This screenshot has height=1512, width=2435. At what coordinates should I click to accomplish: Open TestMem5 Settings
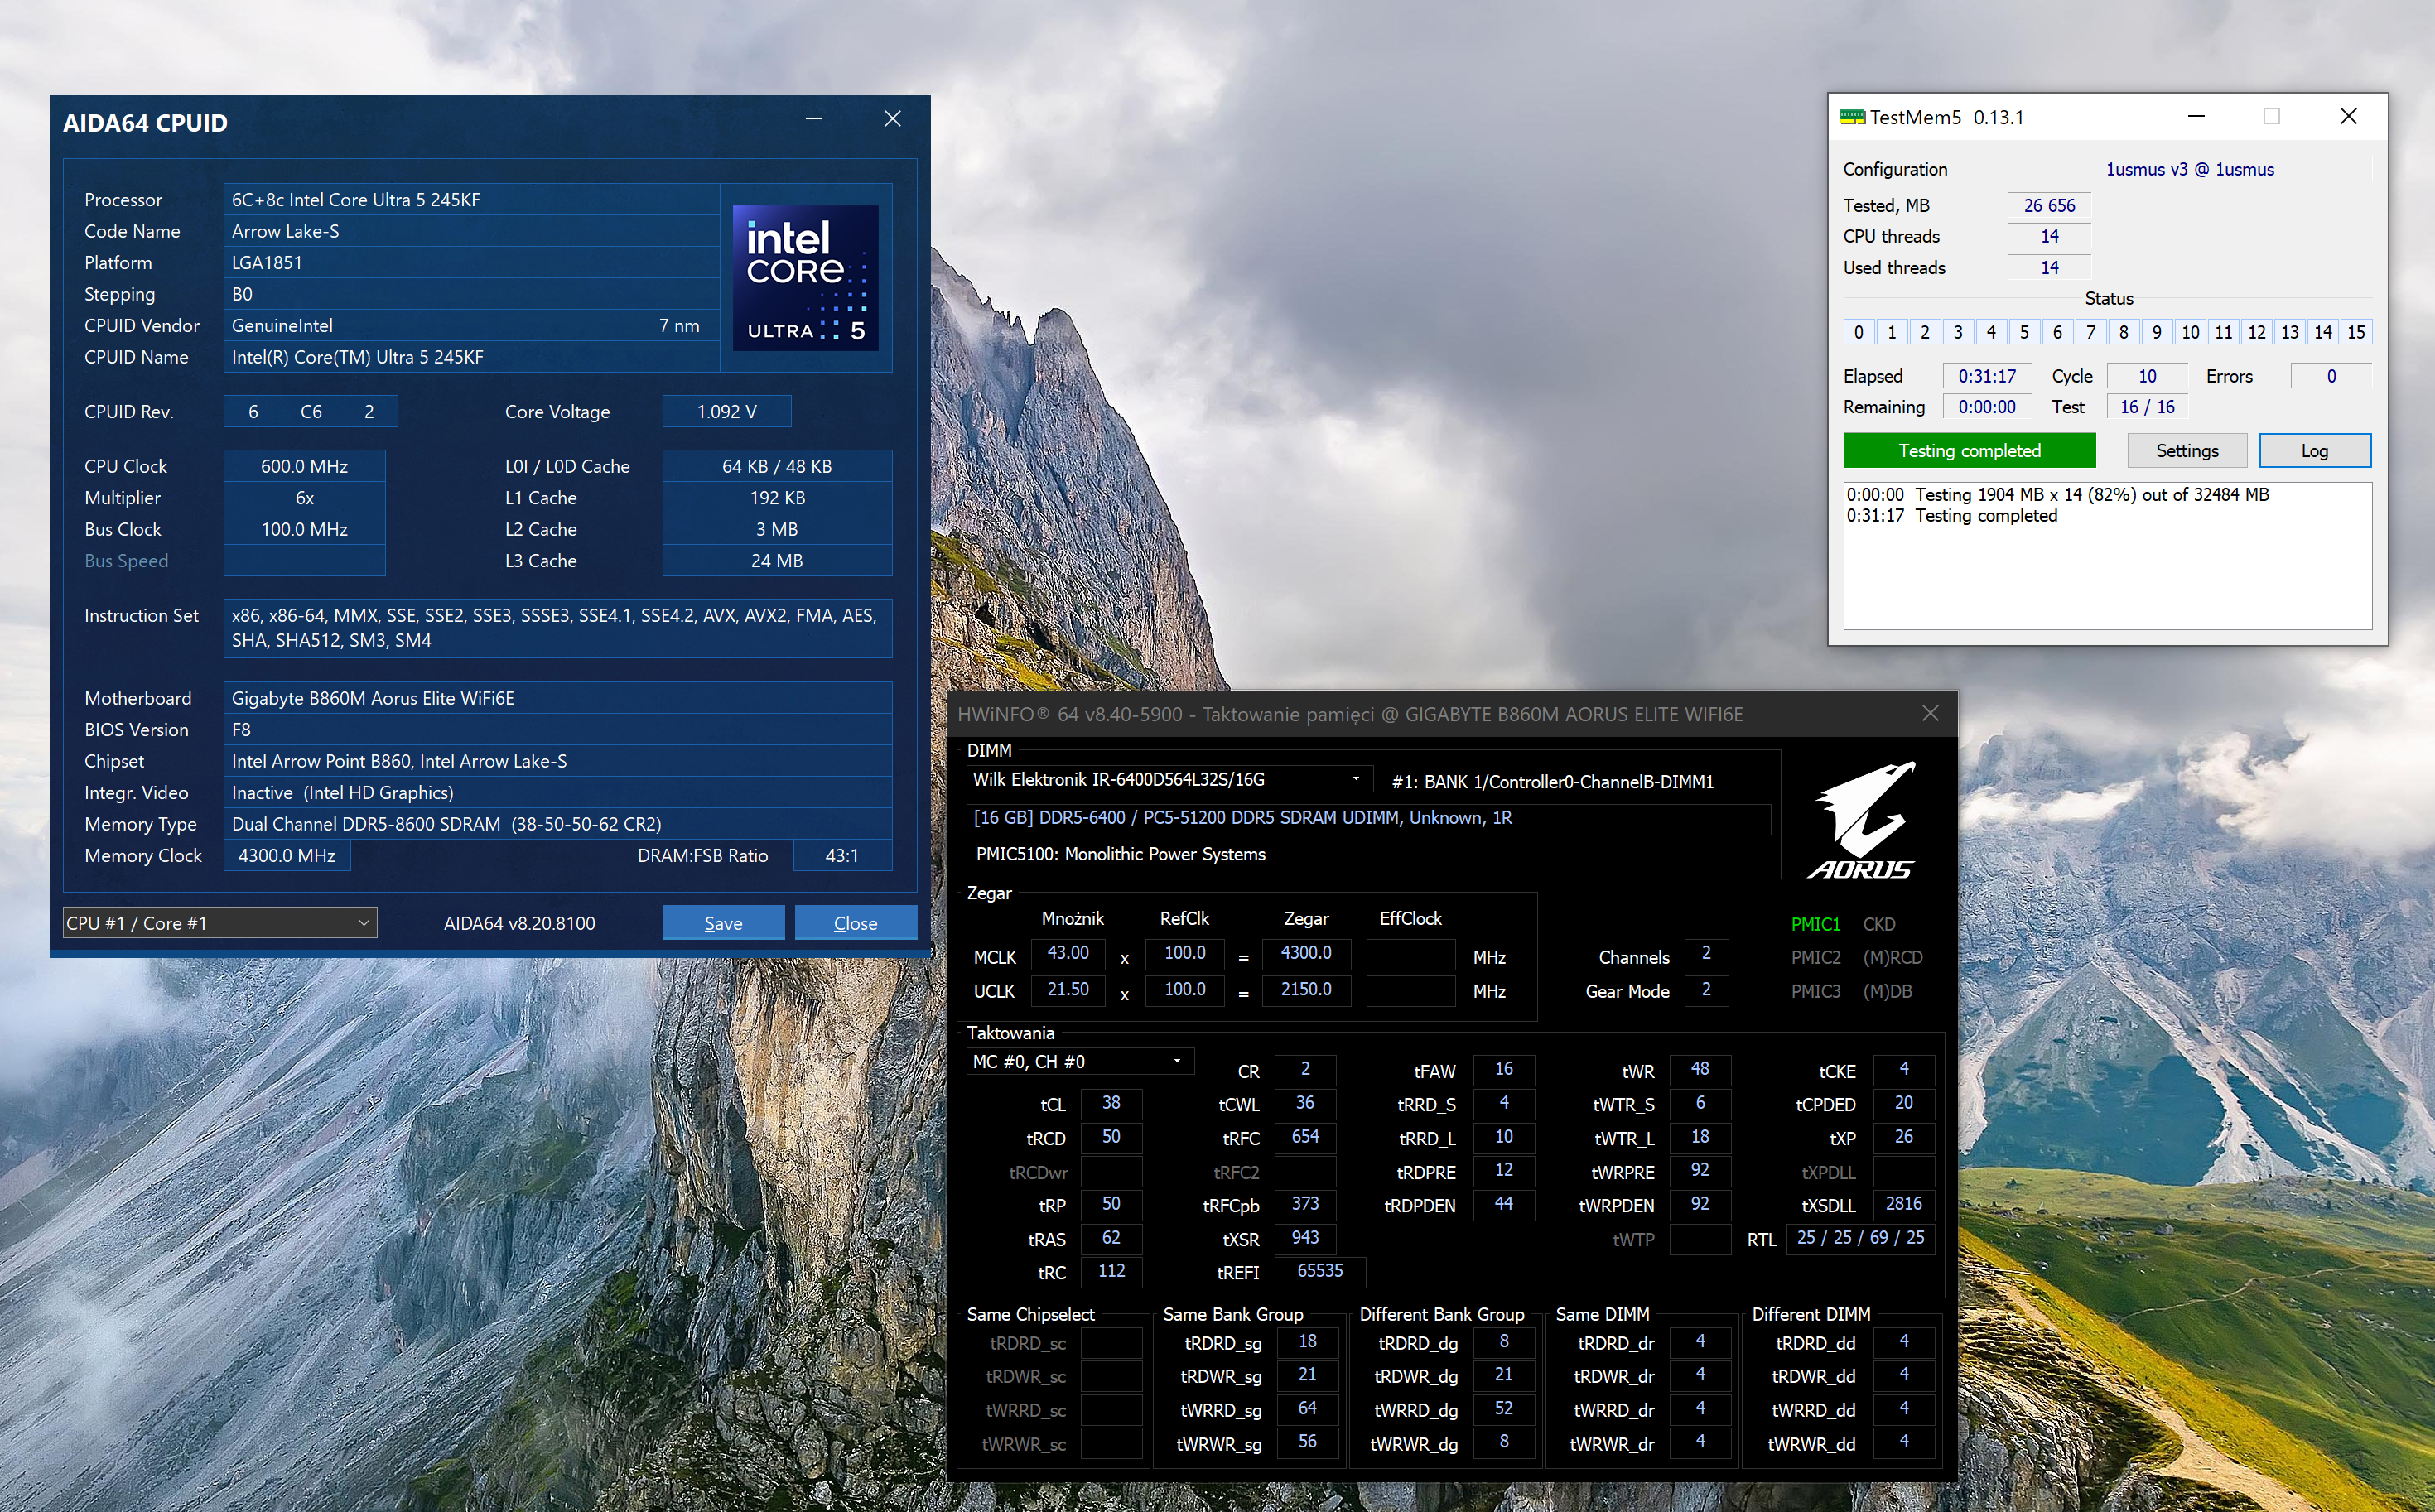tap(2186, 451)
